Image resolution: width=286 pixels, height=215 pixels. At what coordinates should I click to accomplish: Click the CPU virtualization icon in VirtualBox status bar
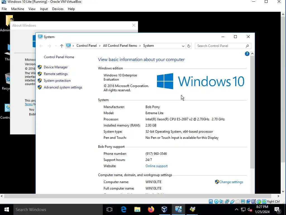coord(253,202)
